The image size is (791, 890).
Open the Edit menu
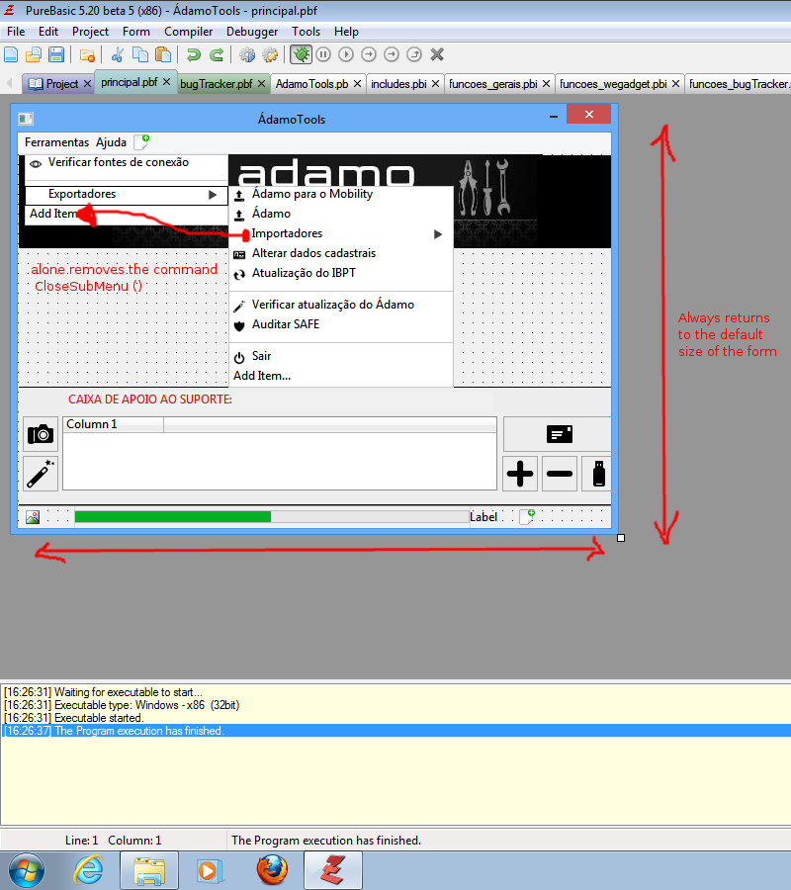48,32
